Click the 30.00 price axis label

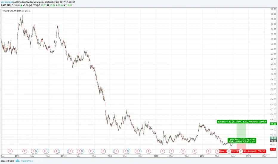pos(274,89)
